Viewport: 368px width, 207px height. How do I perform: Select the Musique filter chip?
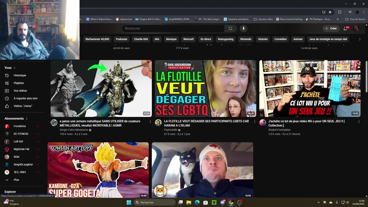click(x=171, y=39)
